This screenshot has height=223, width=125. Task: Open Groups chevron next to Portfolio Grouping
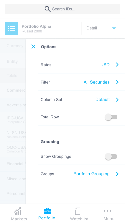[117, 174]
